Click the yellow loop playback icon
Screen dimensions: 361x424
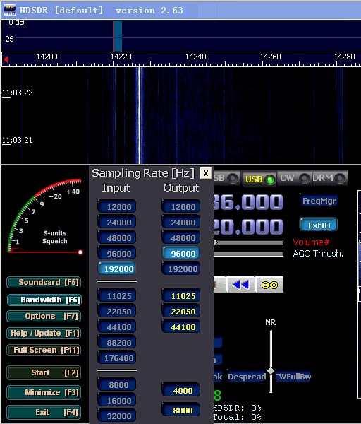pyautogui.click(x=269, y=285)
